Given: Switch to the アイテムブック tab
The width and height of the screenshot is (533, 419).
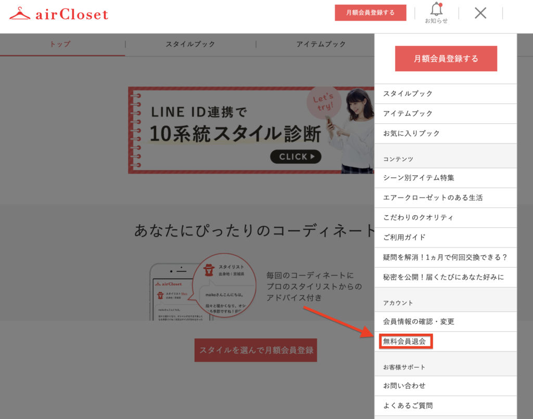Looking at the screenshot, I should tap(321, 44).
